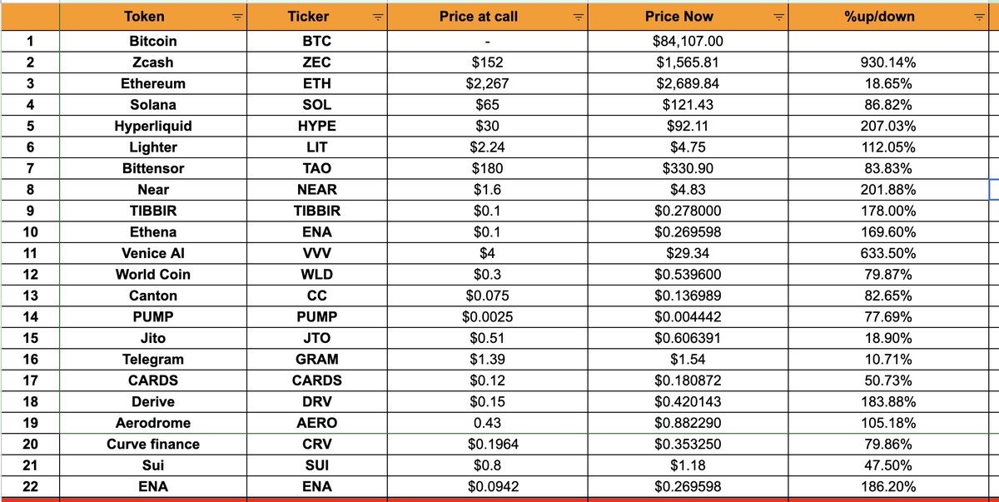Select row header number 11
Image resolution: width=999 pixels, height=502 pixels.
pyautogui.click(x=30, y=253)
